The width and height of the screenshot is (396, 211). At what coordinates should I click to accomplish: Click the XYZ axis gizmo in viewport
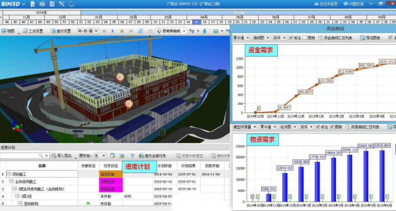tap(17, 126)
